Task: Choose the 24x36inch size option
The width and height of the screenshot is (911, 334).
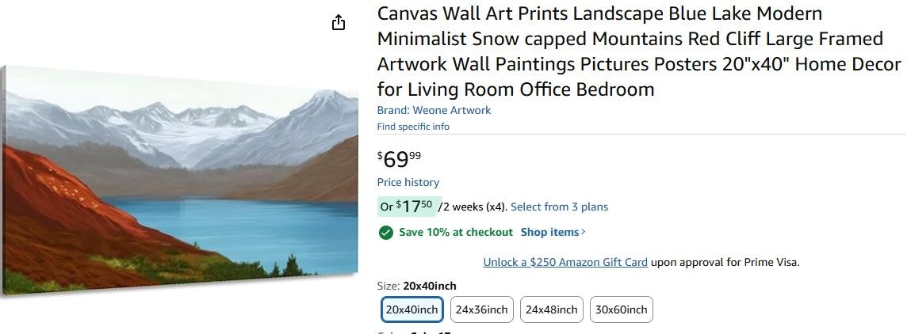Action: click(x=482, y=309)
